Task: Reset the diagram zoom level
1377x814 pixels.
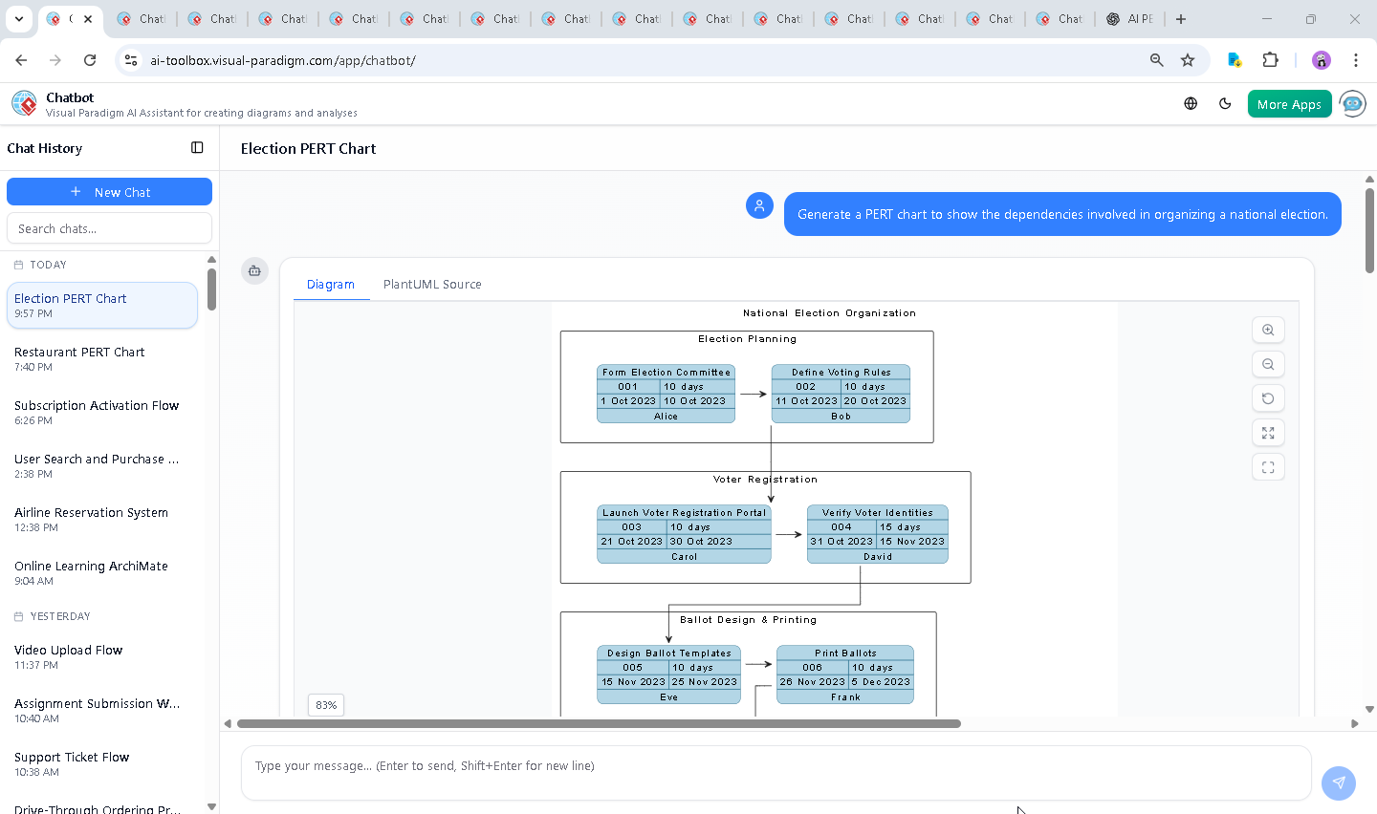Action: 1268,398
